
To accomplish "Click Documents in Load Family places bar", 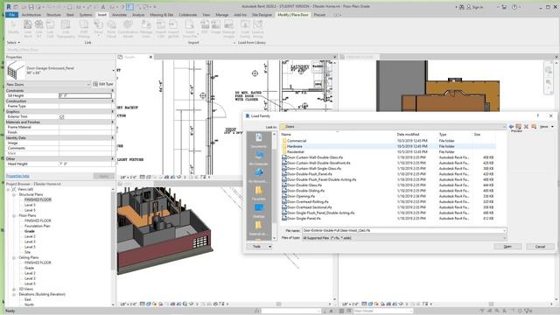I will (258, 140).
